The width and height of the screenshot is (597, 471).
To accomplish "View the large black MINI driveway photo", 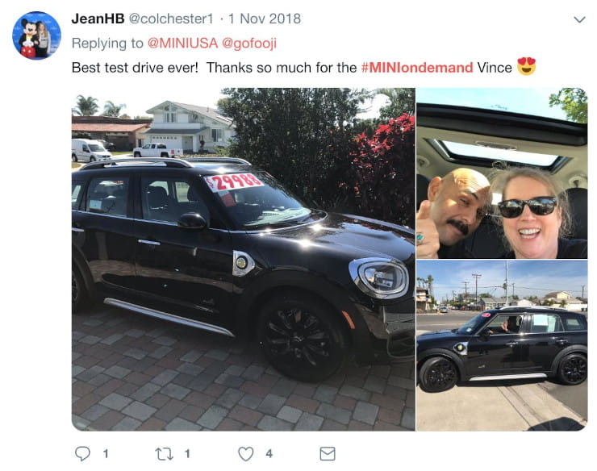I will tap(244, 260).
